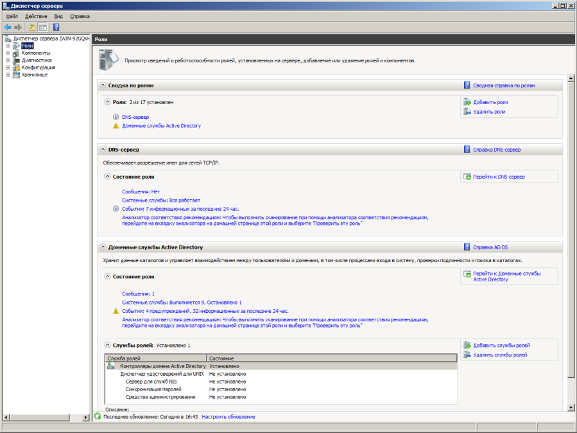Open Системные службы: Выполняется 9, Остановлено 1
577x433 pixels.
182,303
